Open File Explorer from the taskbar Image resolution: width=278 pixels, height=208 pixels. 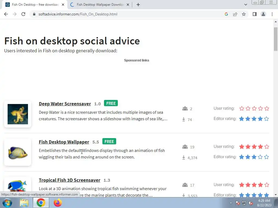(x=24, y=203)
